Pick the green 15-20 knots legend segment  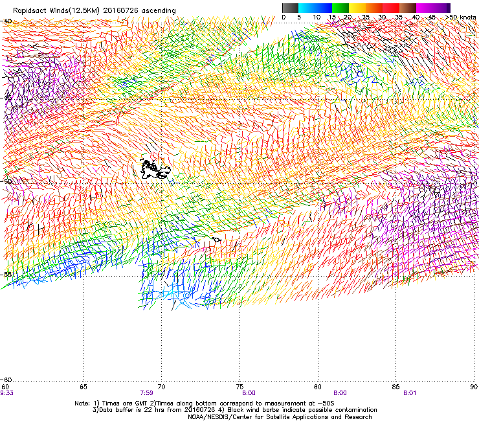340,8
